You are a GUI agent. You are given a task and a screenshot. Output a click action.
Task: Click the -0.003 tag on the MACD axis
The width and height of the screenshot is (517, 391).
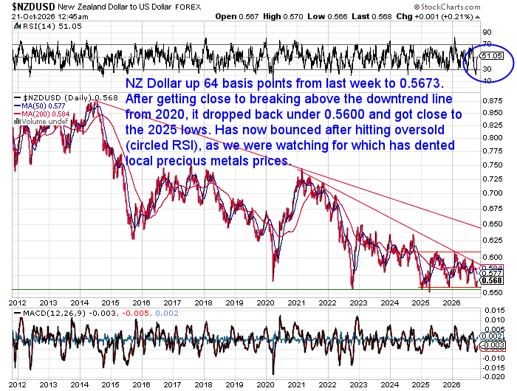(492, 345)
